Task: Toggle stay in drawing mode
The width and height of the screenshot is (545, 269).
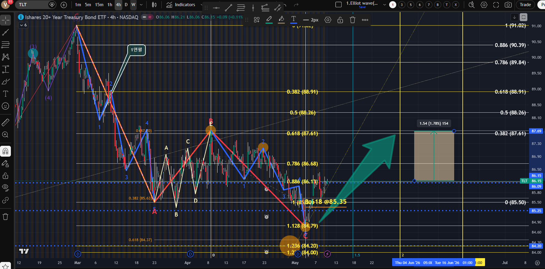Action: point(6,164)
